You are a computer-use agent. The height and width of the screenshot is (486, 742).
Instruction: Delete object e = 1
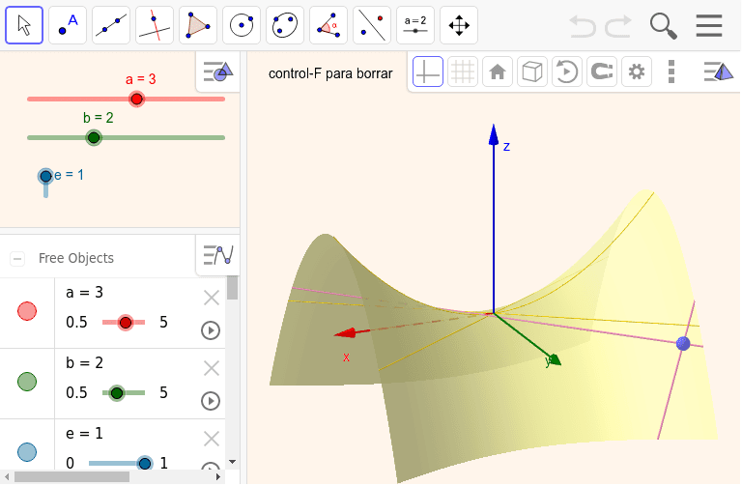[211, 439]
